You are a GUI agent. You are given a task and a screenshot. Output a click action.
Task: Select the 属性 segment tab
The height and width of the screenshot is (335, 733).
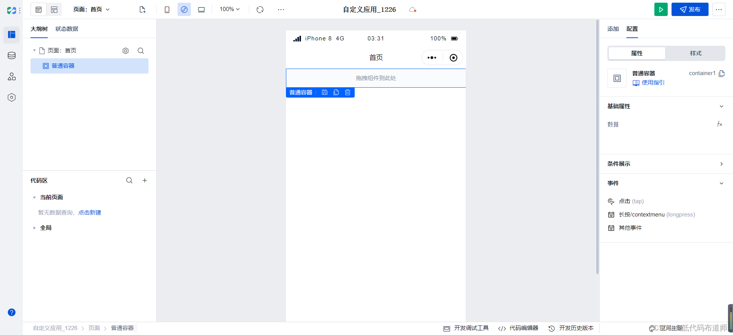click(x=637, y=53)
